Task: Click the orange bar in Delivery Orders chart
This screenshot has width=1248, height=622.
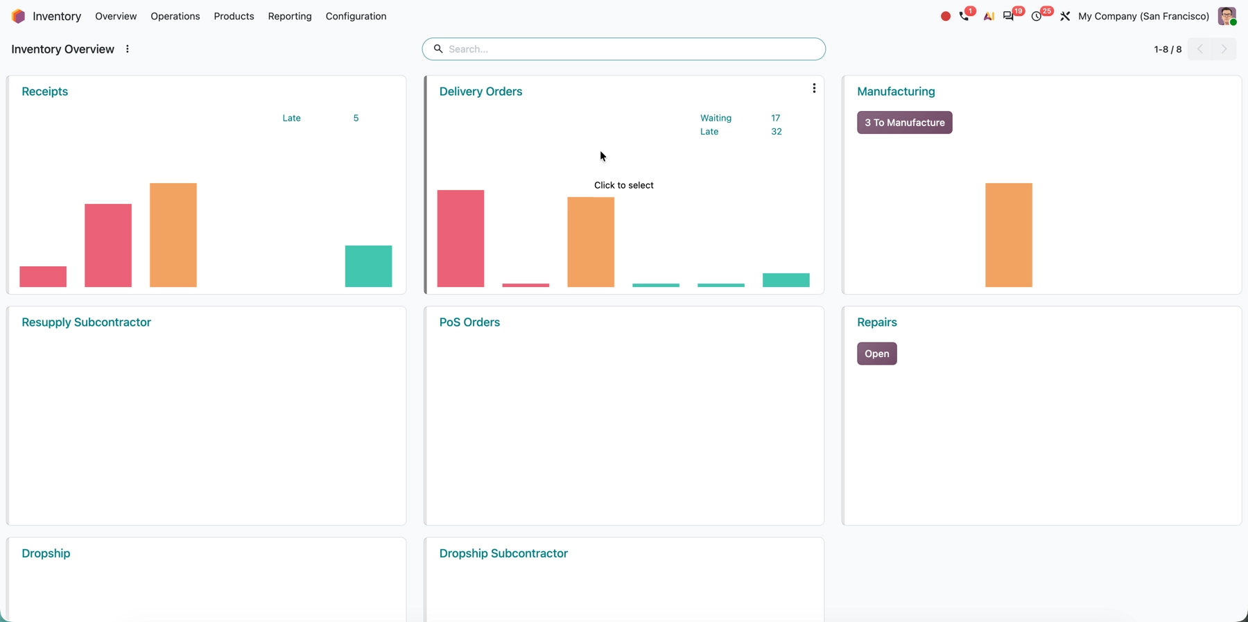Action: [591, 242]
